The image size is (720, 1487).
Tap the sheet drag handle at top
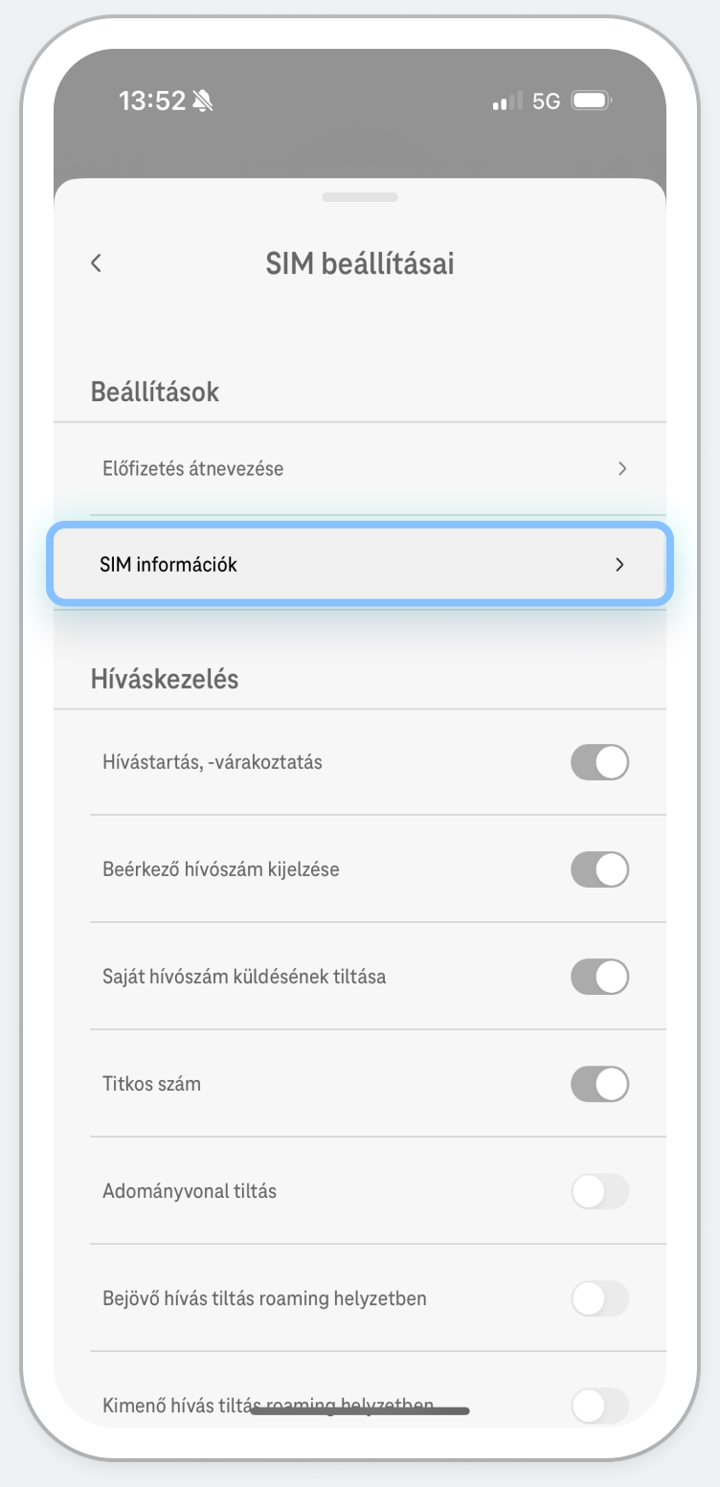click(x=360, y=197)
